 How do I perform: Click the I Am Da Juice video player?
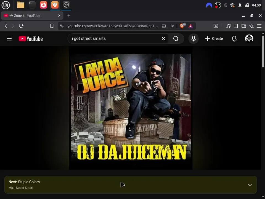pos(131,108)
